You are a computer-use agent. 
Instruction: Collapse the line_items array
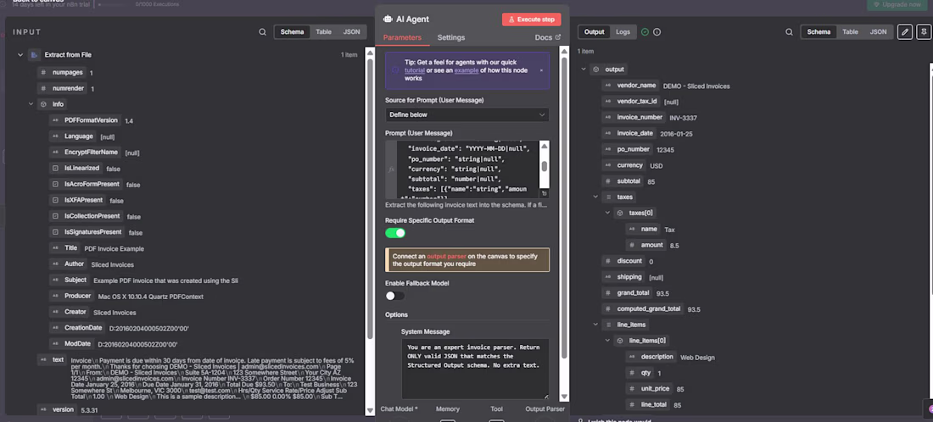click(595, 325)
